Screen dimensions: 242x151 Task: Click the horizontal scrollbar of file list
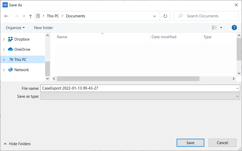pos(128,79)
